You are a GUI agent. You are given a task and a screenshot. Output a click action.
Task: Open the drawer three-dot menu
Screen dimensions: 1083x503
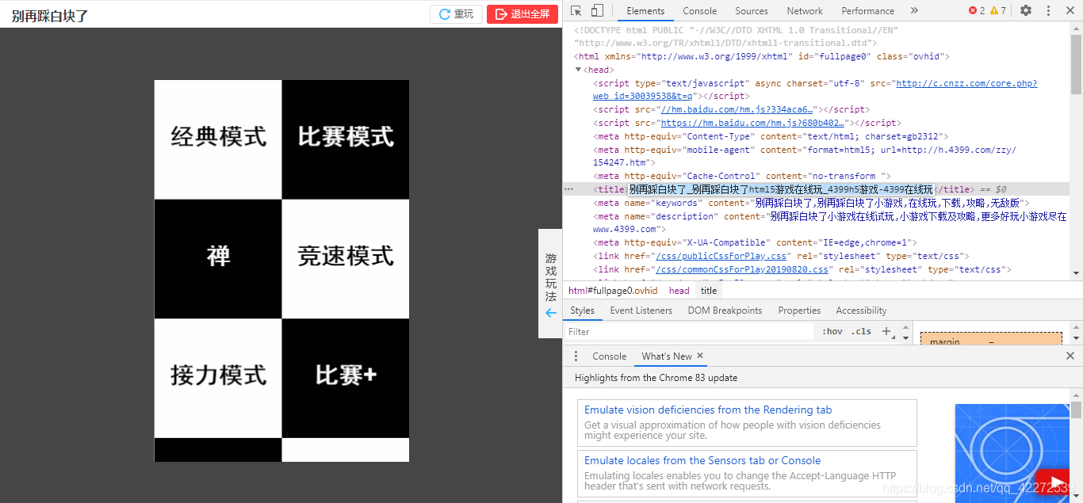576,356
